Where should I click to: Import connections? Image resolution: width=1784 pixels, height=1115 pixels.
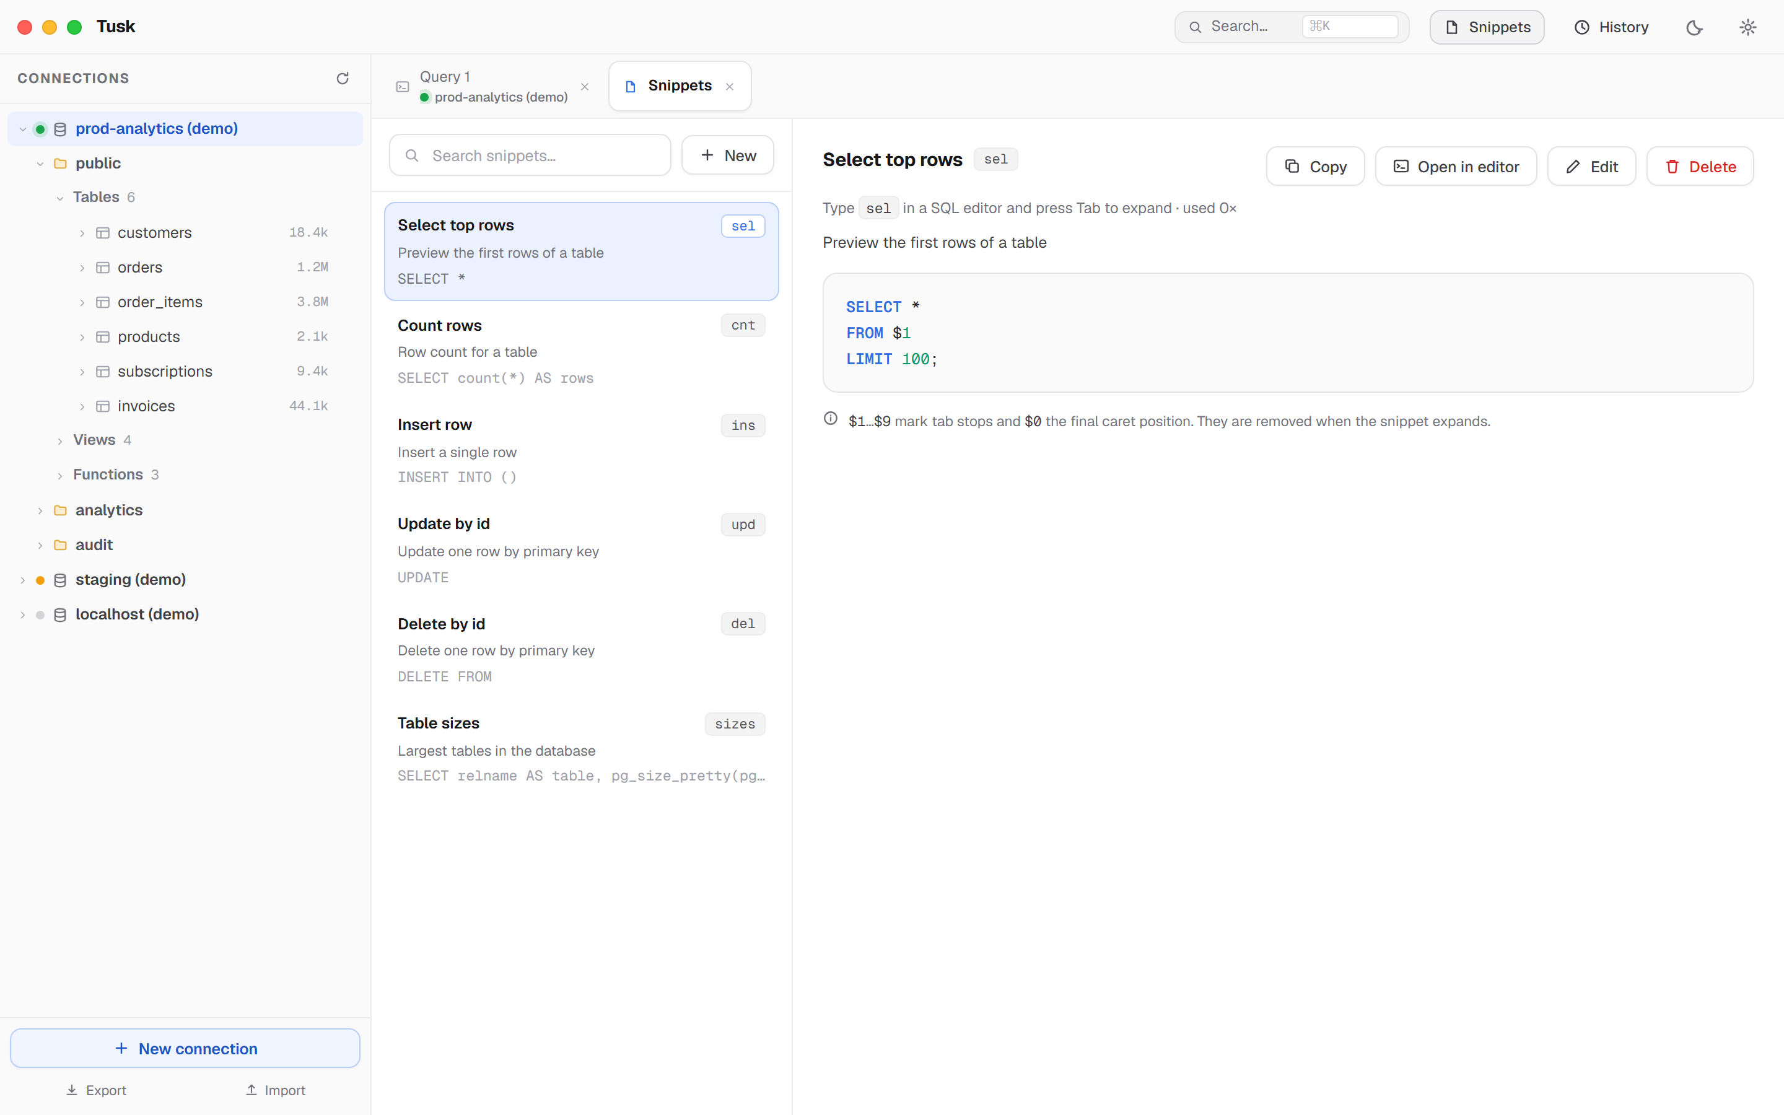pos(275,1091)
